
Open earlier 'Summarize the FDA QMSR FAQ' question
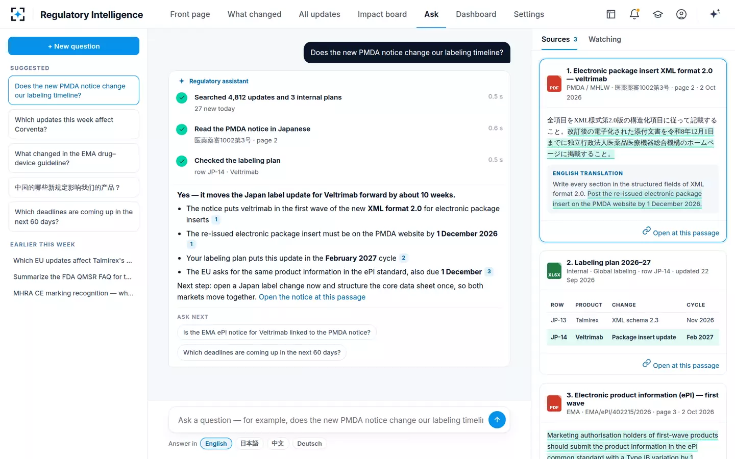[x=72, y=277]
